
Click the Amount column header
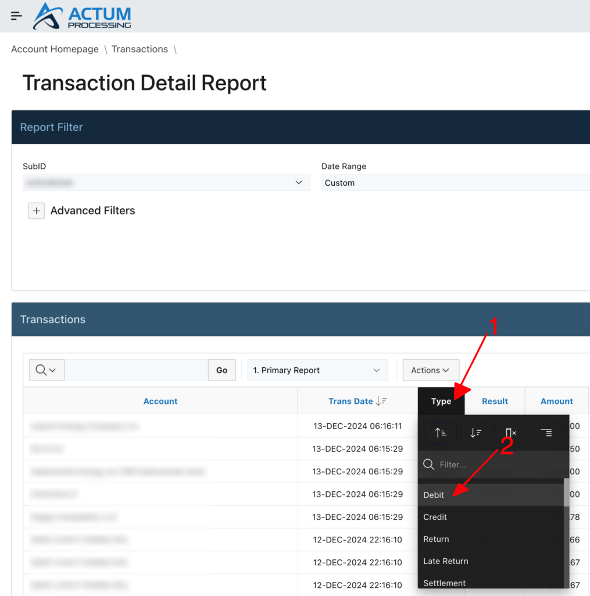point(557,401)
